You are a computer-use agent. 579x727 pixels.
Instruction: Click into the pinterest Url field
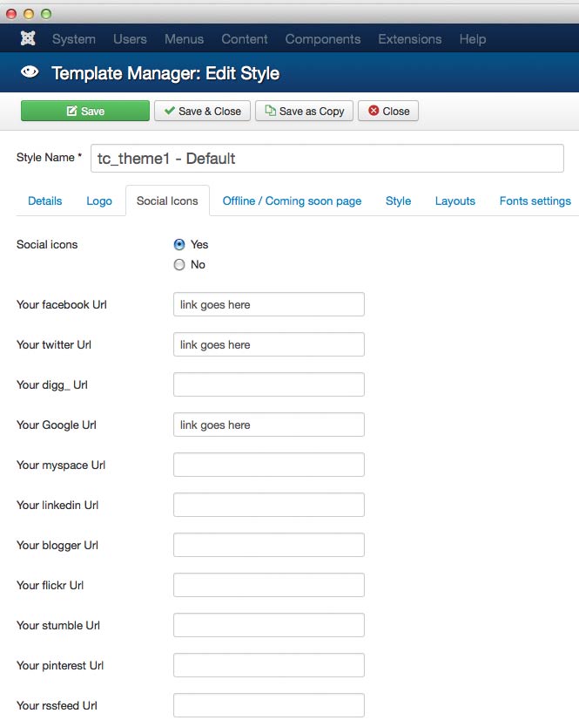click(x=268, y=666)
